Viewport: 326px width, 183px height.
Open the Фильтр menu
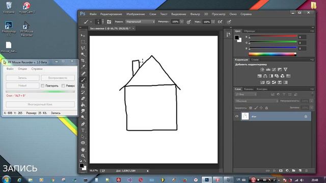point(195,14)
